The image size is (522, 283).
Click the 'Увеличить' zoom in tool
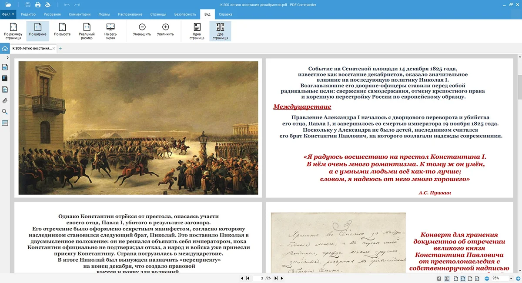[165, 30]
